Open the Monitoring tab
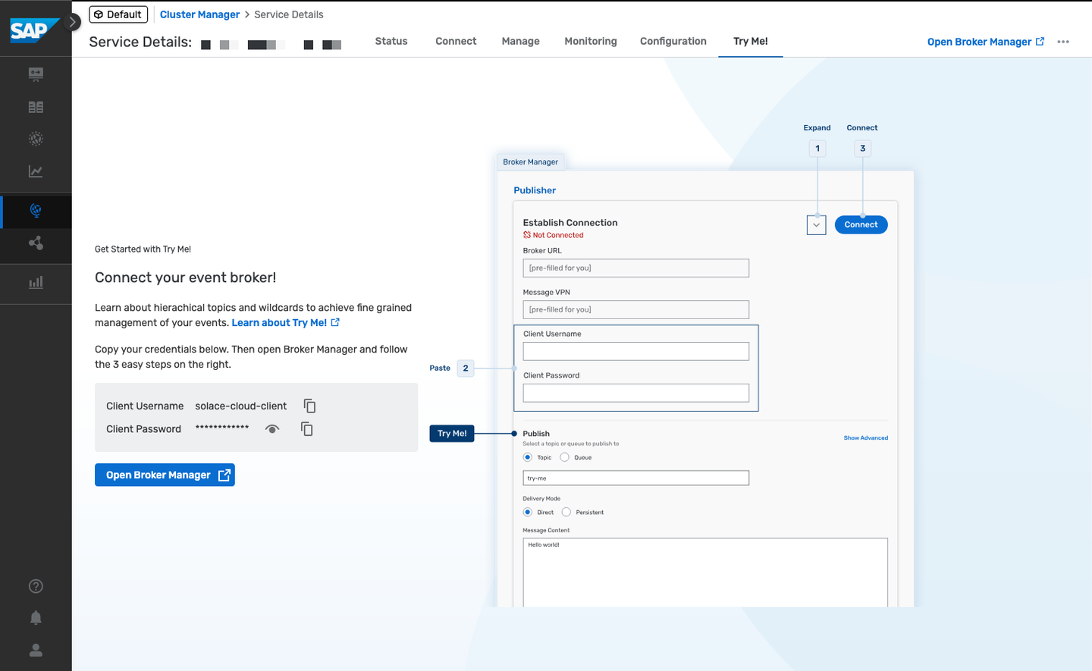 click(591, 41)
